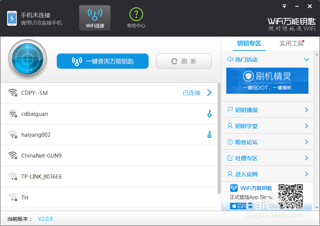The width and height of the screenshot is (320, 226).
Task: Click the WiFi万能钥匙 app icon in ad
Action: click(234, 188)
